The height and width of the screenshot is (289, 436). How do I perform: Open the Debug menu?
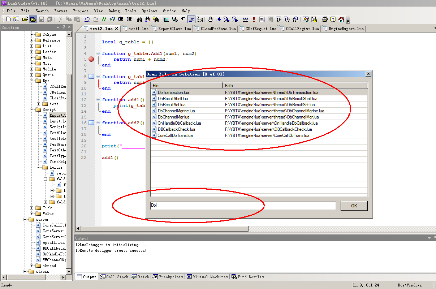click(114, 11)
